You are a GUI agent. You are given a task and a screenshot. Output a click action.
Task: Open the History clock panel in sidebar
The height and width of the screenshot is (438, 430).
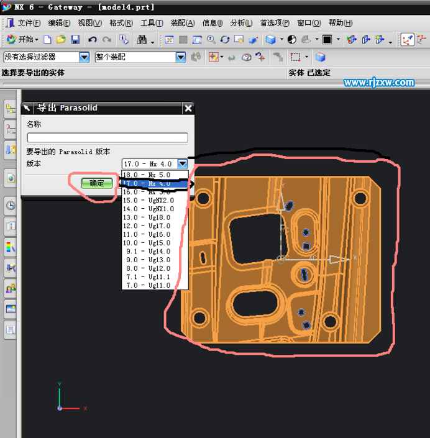[x=11, y=205]
